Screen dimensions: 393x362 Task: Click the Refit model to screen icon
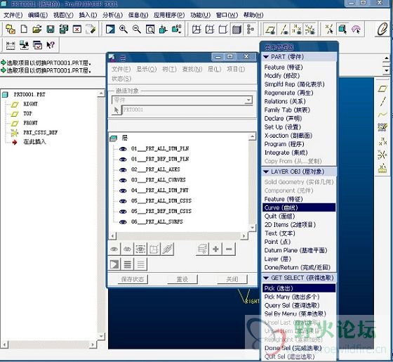(150, 30)
